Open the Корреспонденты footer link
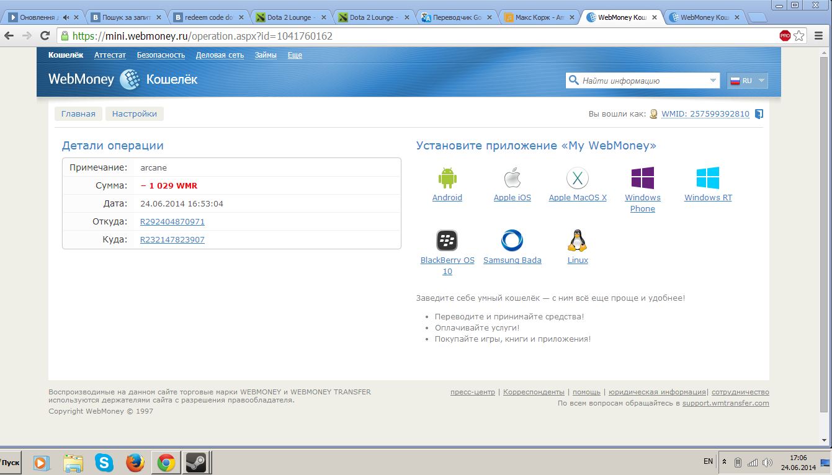This screenshot has height=475, width=832. point(534,392)
